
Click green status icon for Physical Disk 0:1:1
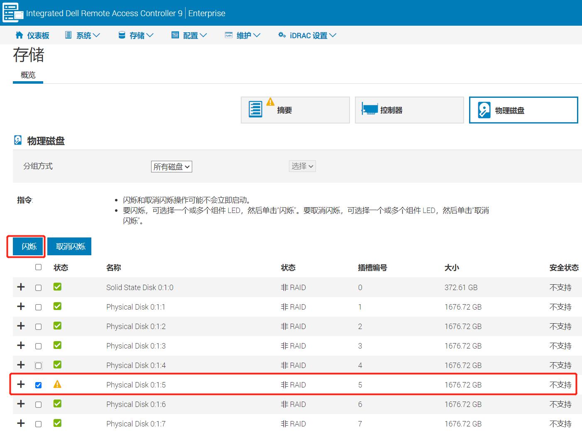(57, 306)
